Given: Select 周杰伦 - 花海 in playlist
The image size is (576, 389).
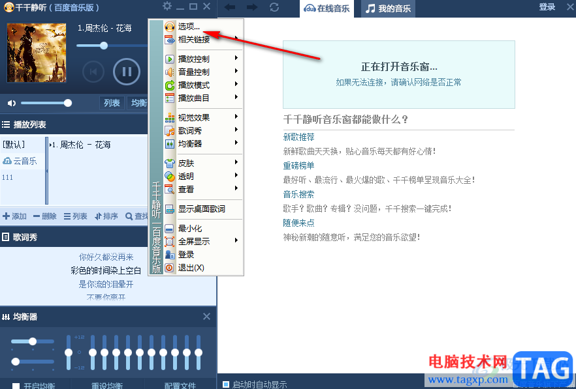Looking at the screenshot, I should (80, 145).
